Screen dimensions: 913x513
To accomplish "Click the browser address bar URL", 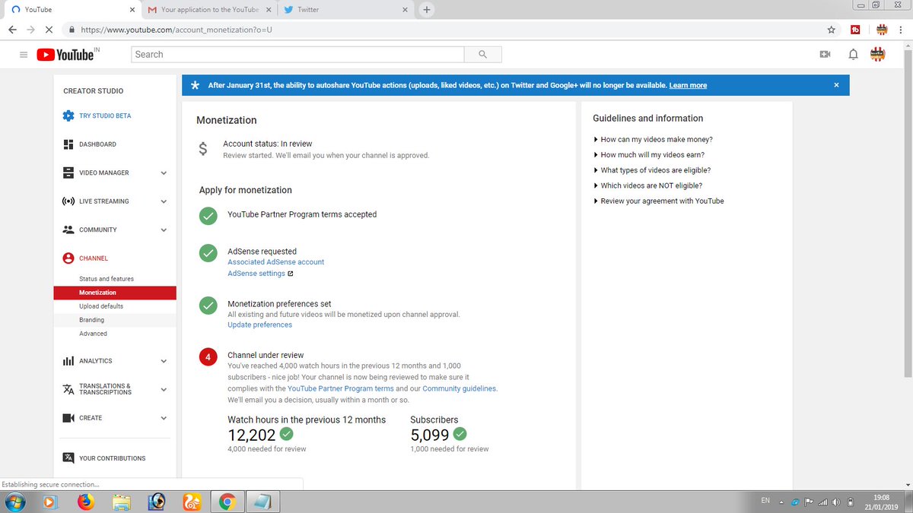I will (177, 30).
